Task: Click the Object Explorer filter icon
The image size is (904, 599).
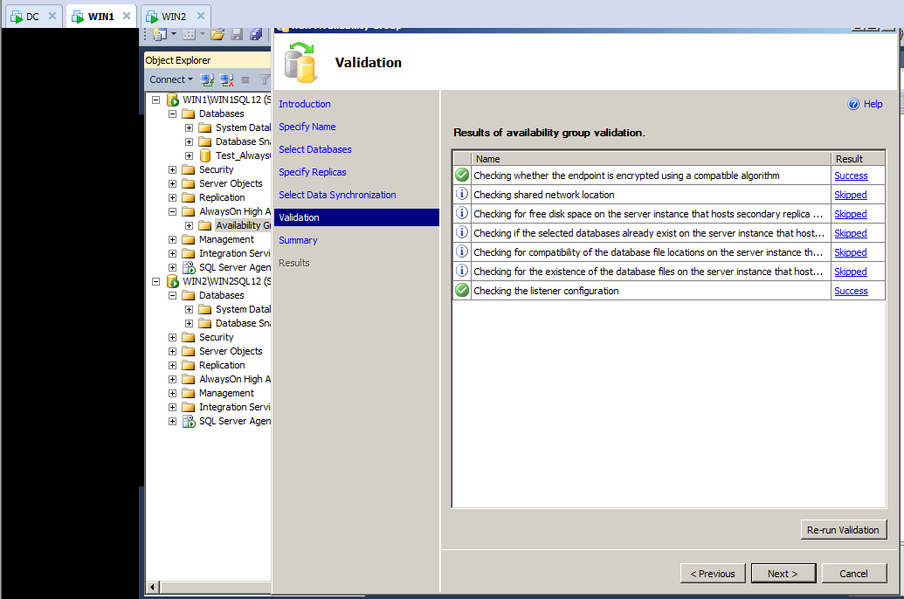Action: pyautogui.click(x=264, y=79)
